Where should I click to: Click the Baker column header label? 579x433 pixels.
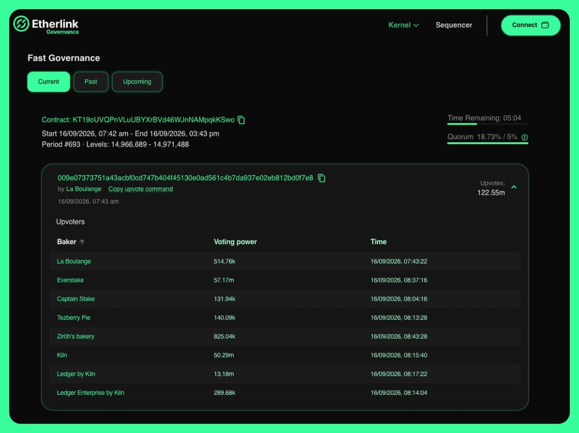67,242
